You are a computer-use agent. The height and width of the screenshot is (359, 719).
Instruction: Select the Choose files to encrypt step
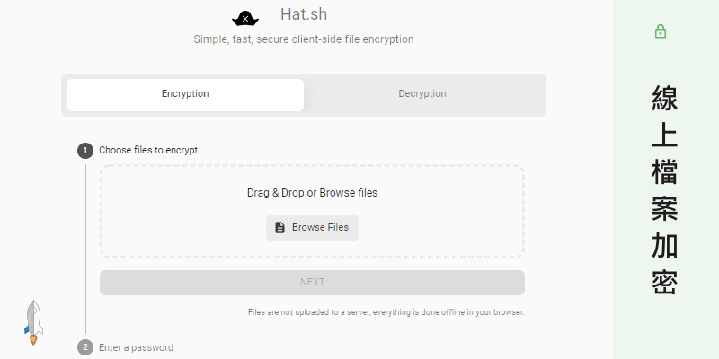148,151
